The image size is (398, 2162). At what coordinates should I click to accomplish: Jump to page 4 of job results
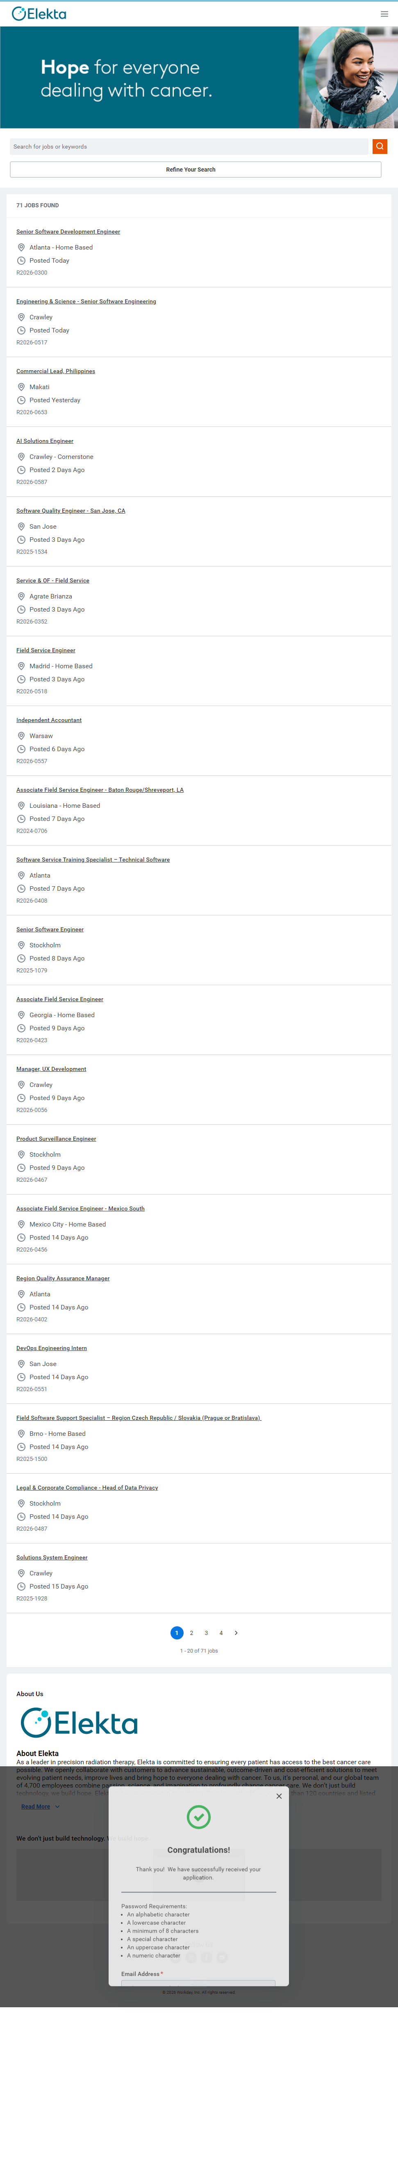[221, 1632]
